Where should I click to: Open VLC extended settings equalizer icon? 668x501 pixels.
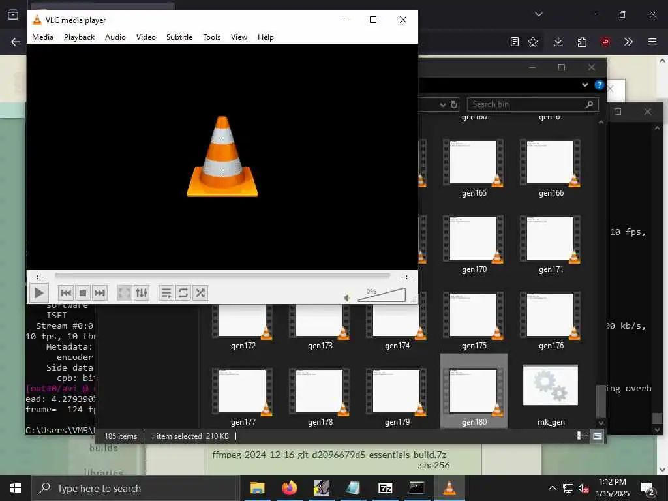(x=142, y=293)
